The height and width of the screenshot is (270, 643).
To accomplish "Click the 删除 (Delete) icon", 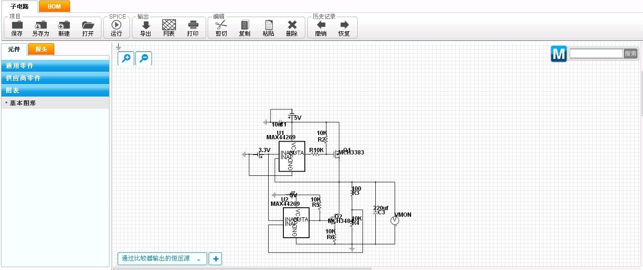I will point(292,25).
